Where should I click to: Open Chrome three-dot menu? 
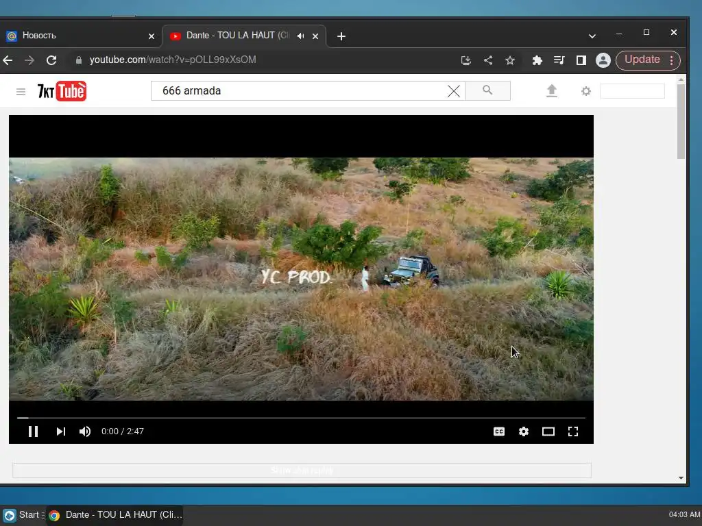pos(672,60)
